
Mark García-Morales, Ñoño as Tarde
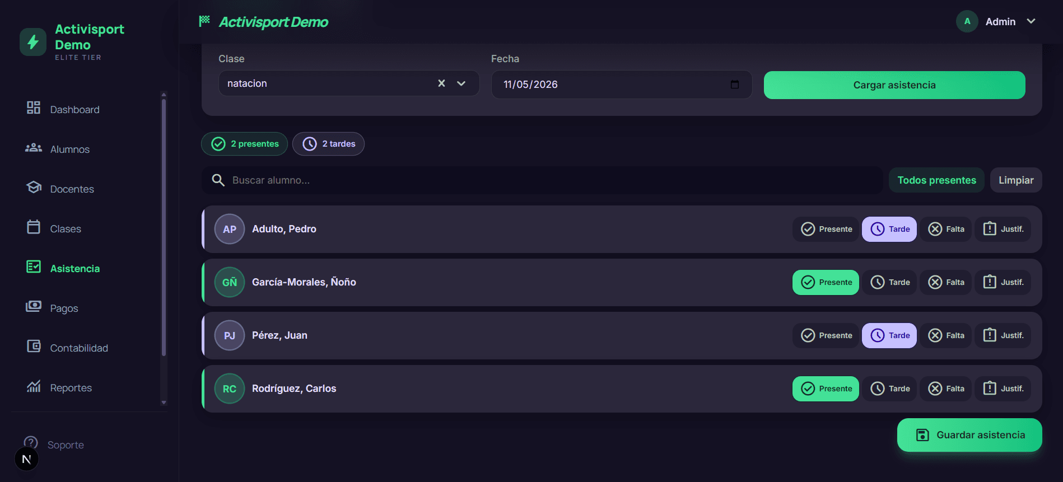[x=889, y=282]
